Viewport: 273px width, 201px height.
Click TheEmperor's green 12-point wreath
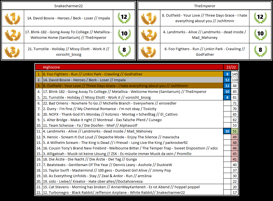pyautogui.click(x=261, y=17)
